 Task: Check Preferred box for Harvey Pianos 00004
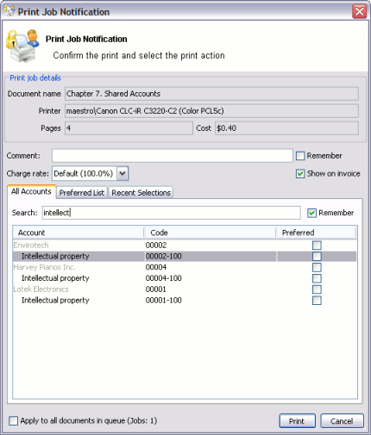[x=317, y=267]
